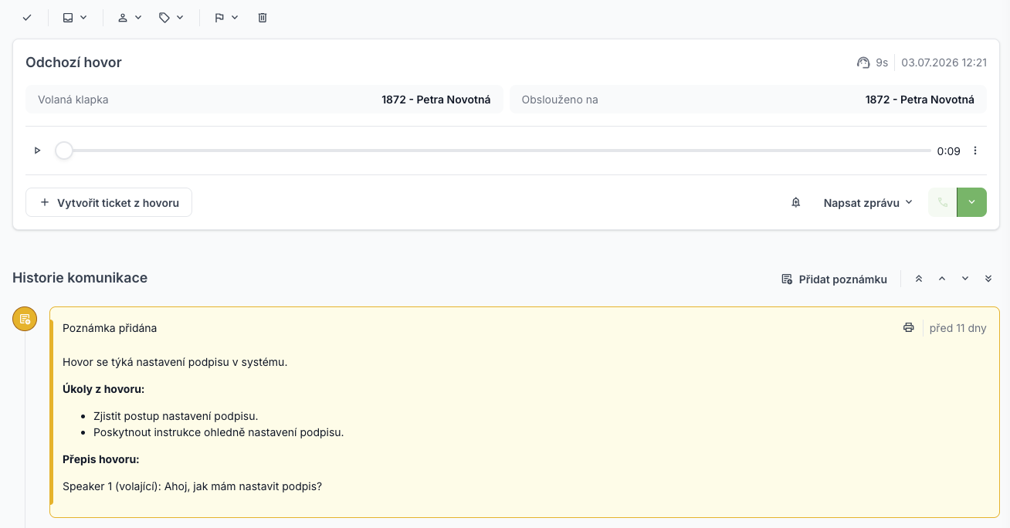Open the Napsat zprávu dropdown

pos(868,202)
